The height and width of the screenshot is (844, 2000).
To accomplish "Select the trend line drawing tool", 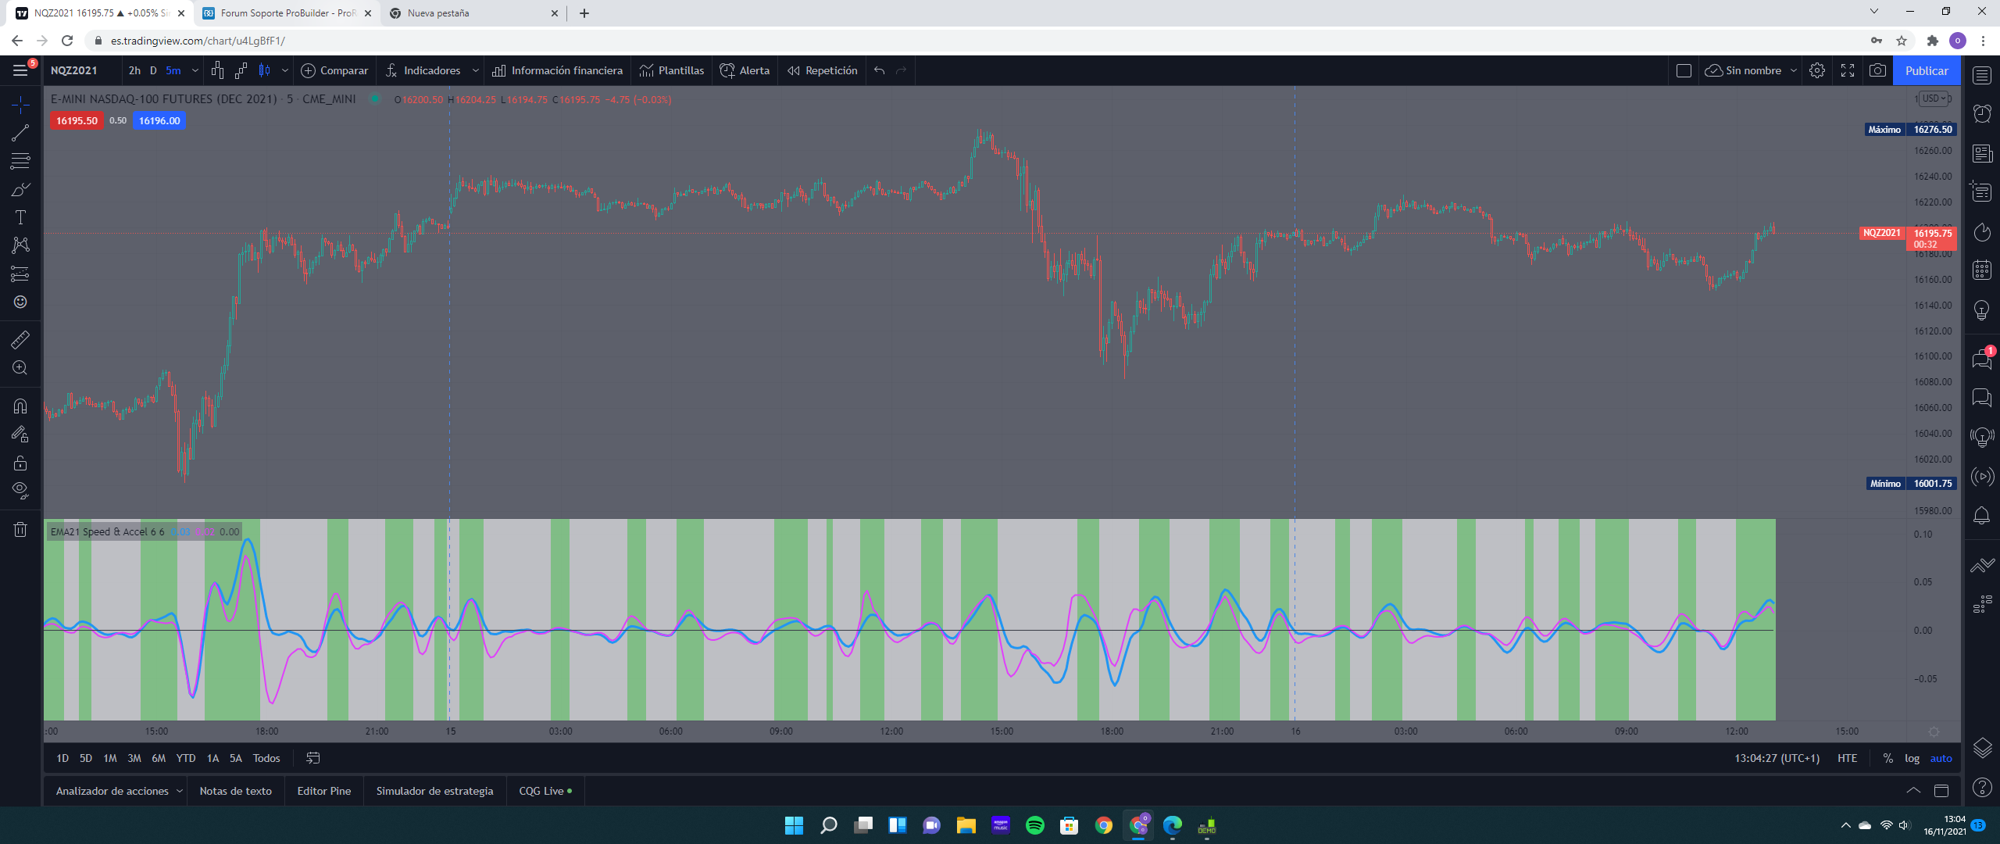I will pos(20,133).
